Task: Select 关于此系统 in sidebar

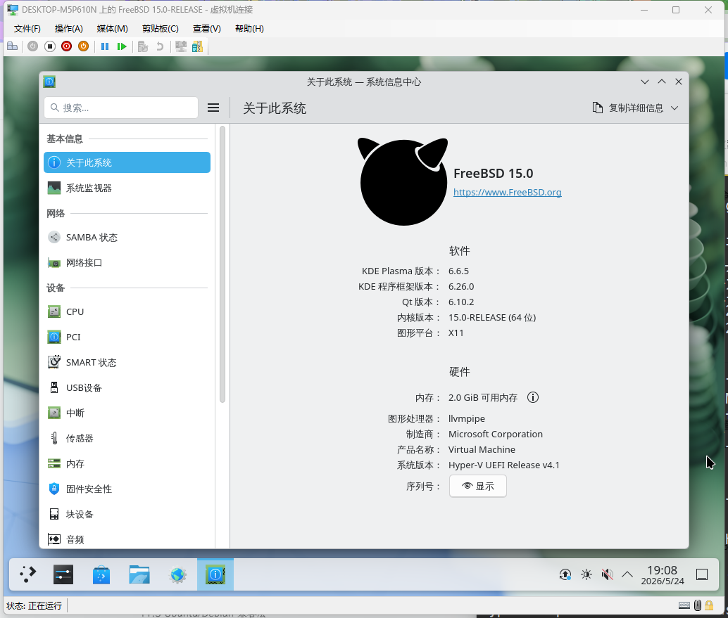Action: pos(127,162)
